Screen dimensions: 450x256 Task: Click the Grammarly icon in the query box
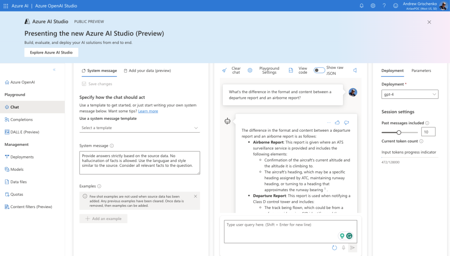(x=349, y=236)
